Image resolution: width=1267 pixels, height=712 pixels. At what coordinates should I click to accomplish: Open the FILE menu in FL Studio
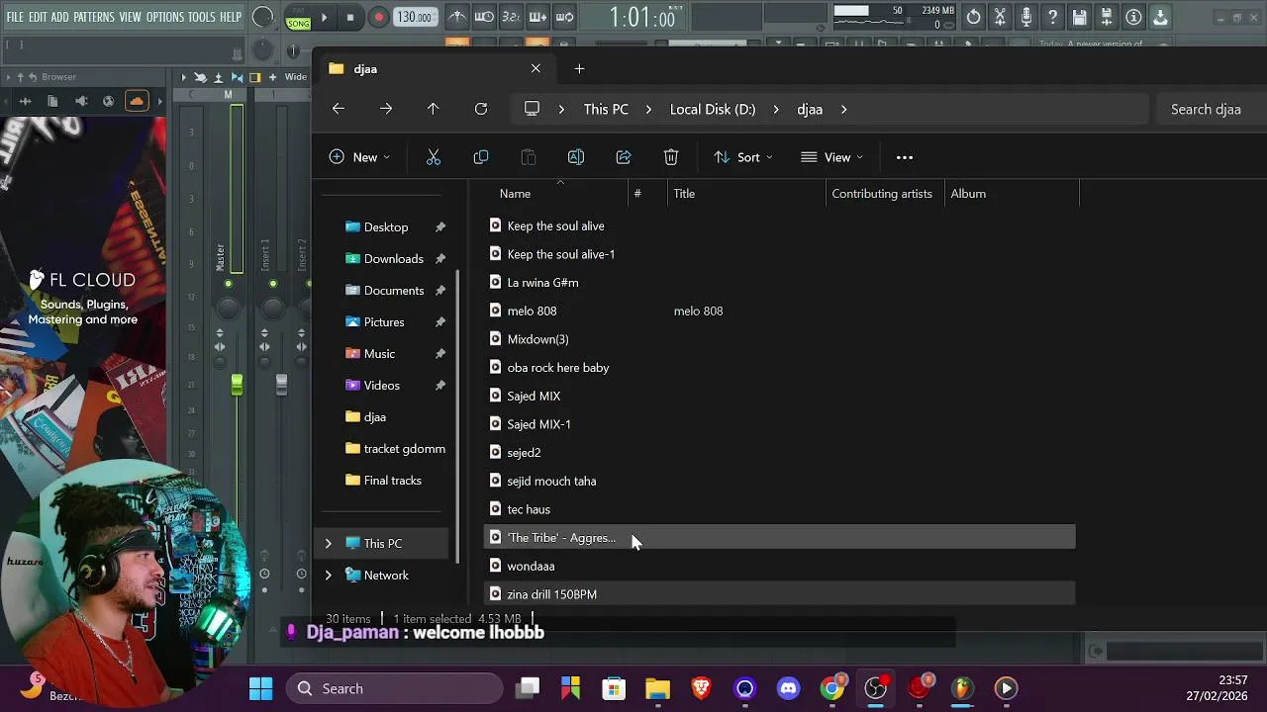click(15, 17)
